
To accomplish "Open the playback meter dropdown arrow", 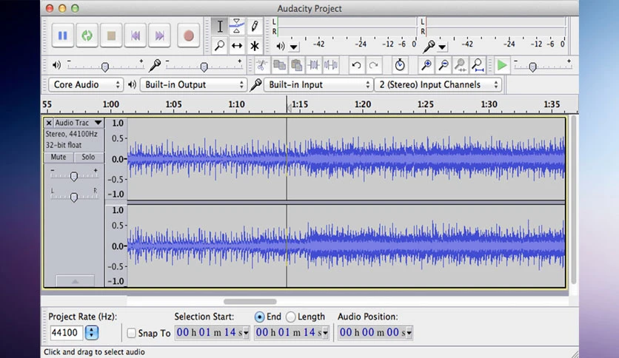I will [294, 47].
